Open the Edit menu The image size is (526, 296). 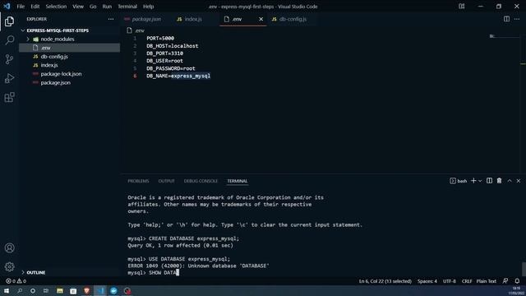[x=35, y=7]
